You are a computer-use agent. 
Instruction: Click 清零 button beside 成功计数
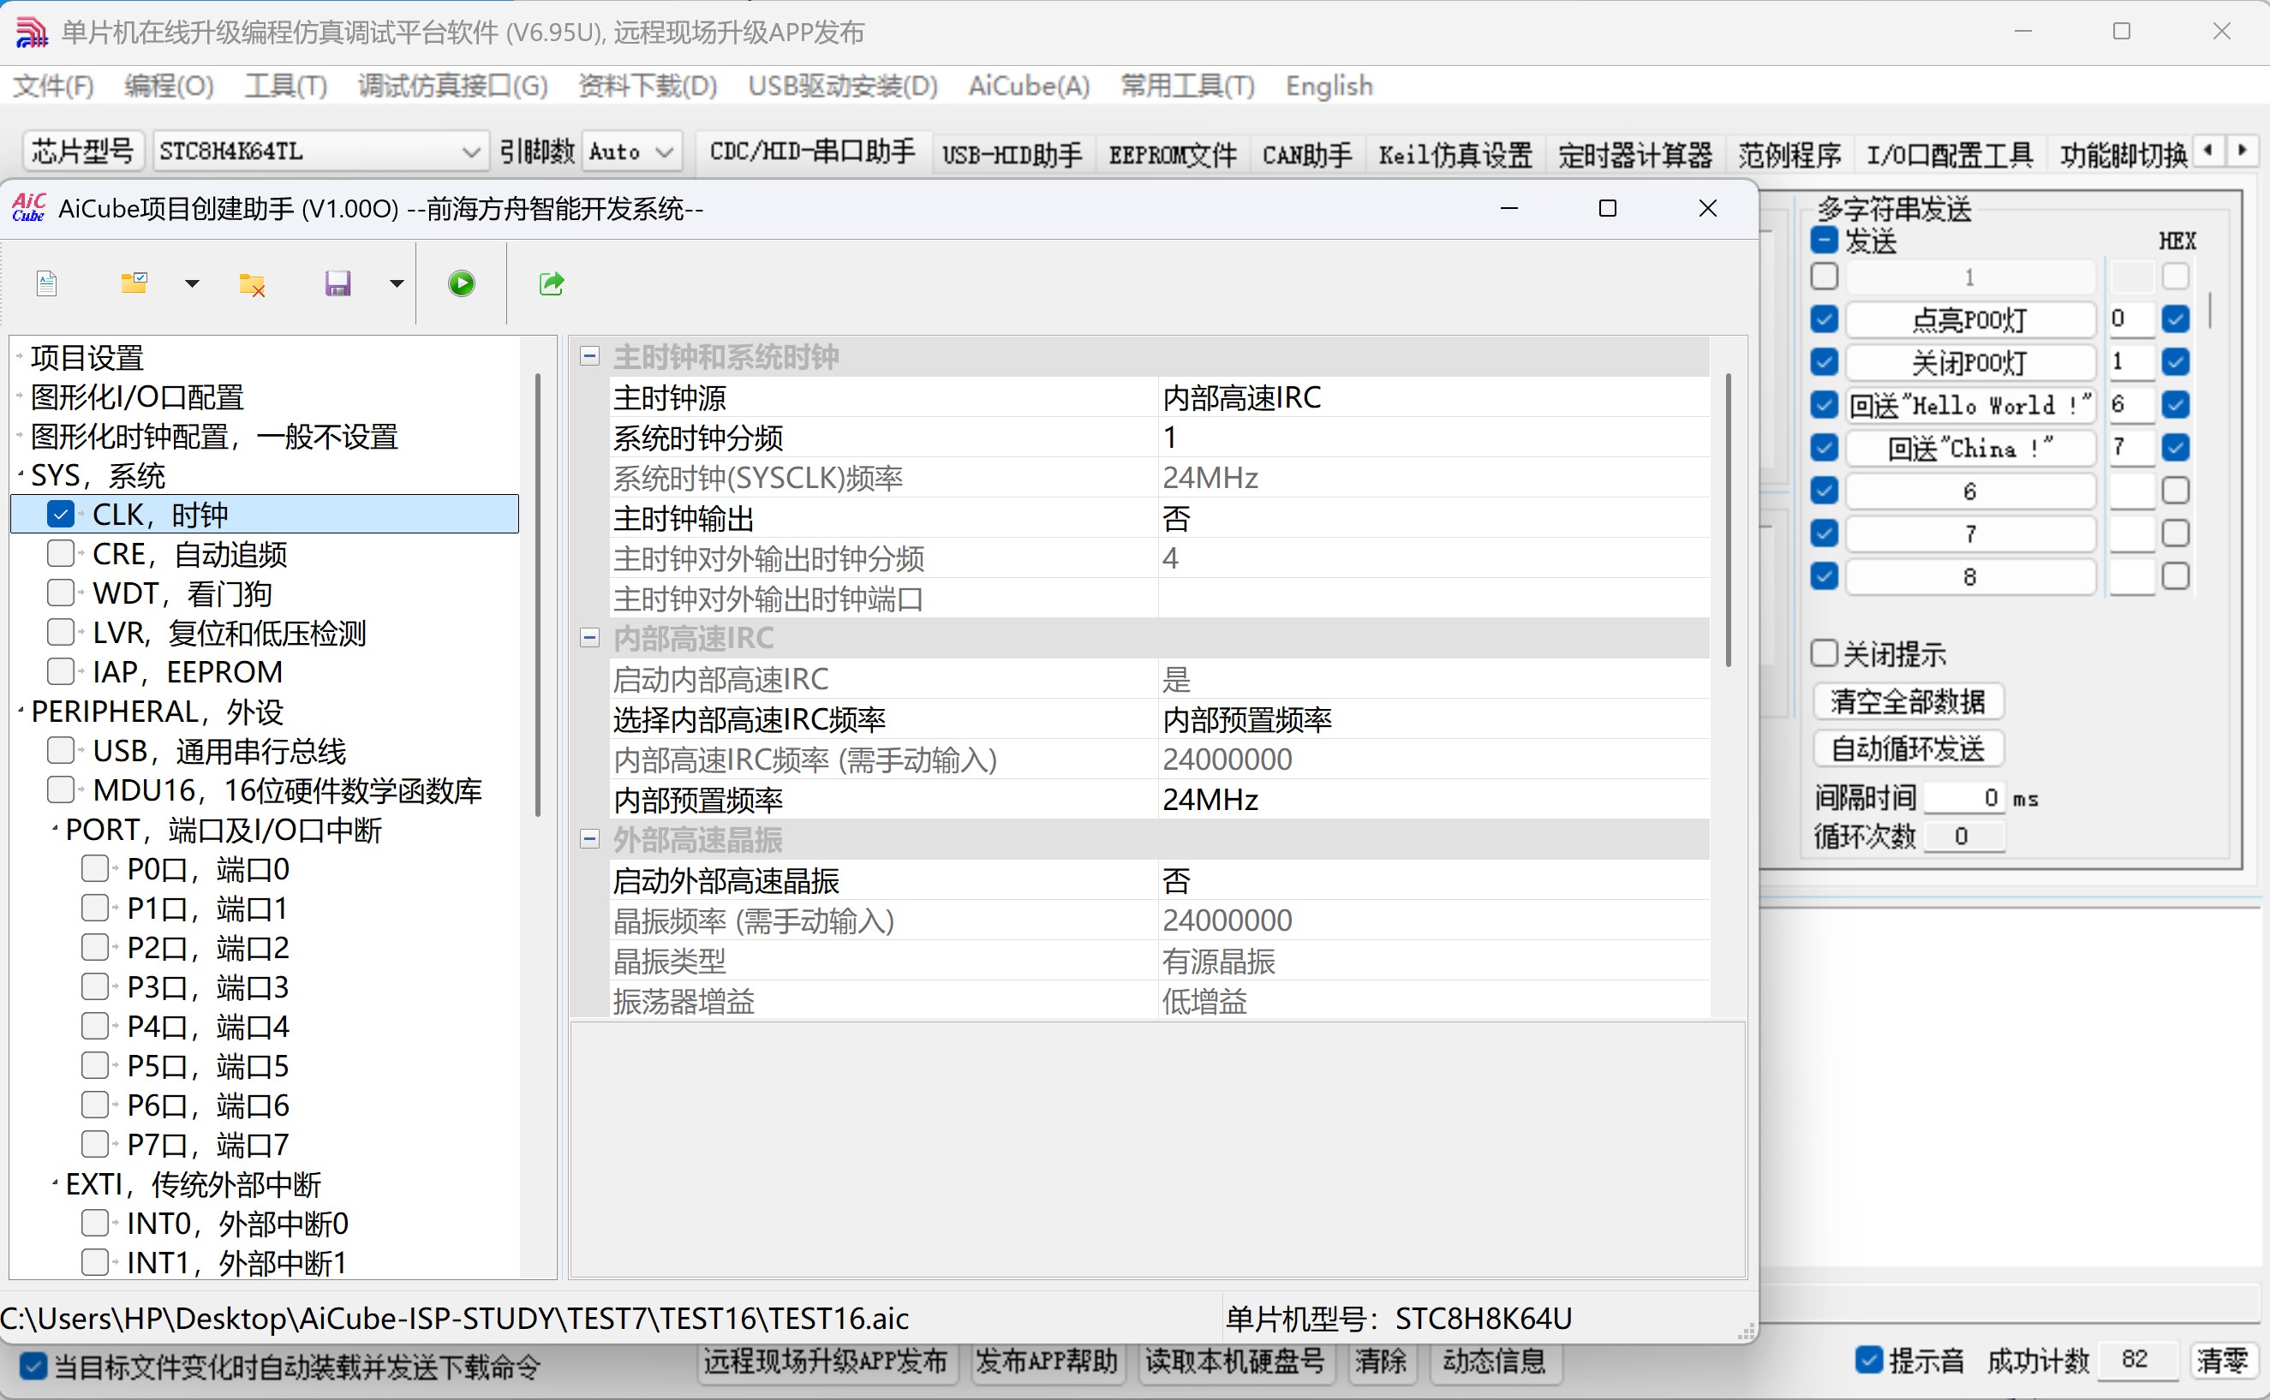tap(2223, 1361)
